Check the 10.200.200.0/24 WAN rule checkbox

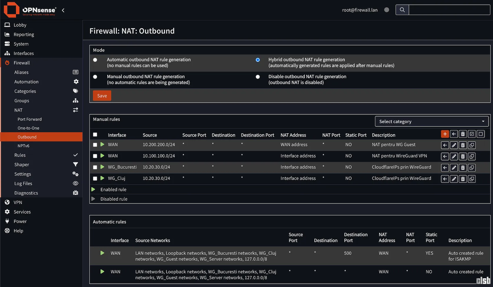(x=95, y=145)
